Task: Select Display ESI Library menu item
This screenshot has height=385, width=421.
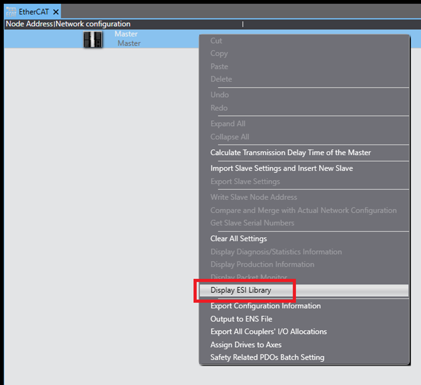Action: click(241, 290)
